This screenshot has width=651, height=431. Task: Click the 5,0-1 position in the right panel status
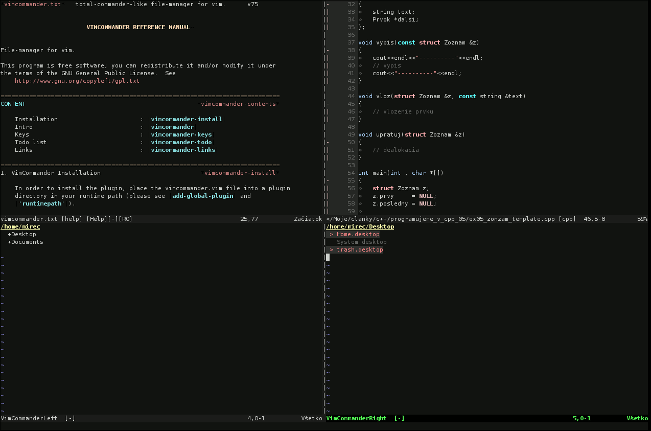[x=582, y=418]
